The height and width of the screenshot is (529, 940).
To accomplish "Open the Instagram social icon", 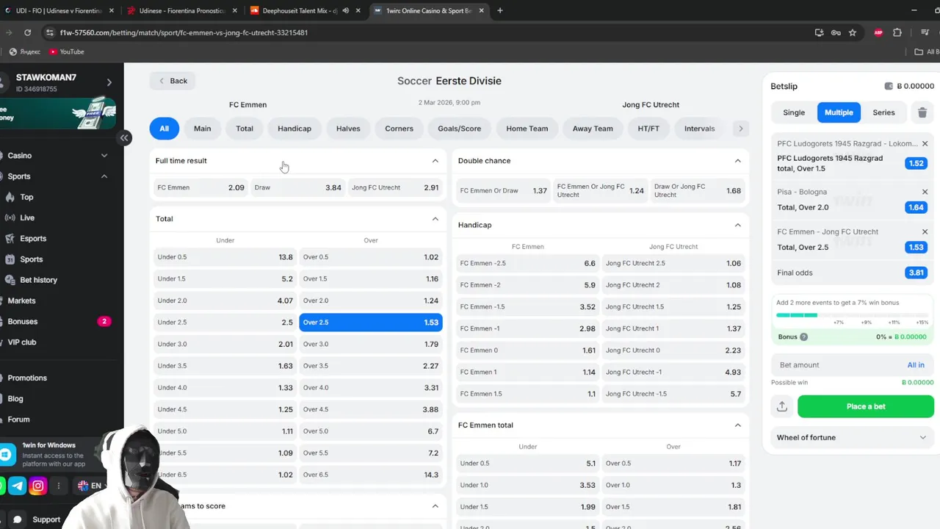I will click(x=38, y=486).
